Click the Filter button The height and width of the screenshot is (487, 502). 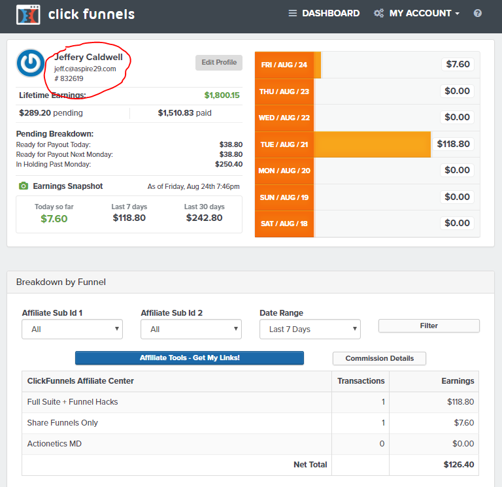click(x=429, y=326)
